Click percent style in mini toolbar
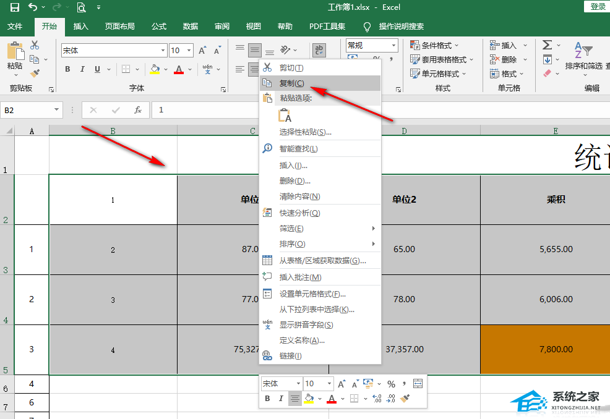Image resolution: width=610 pixels, height=419 pixels. 391,384
